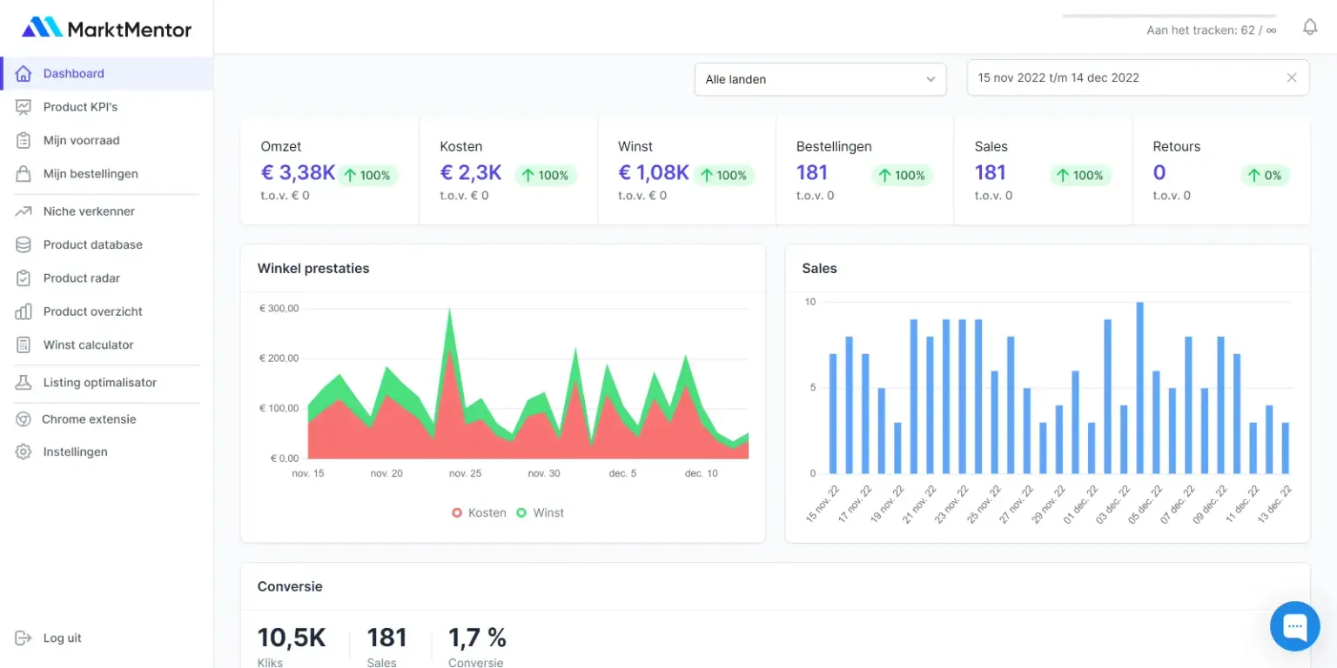
Task: Click the 1,7 % Conversie value
Action: pyautogui.click(x=477, y=638)
